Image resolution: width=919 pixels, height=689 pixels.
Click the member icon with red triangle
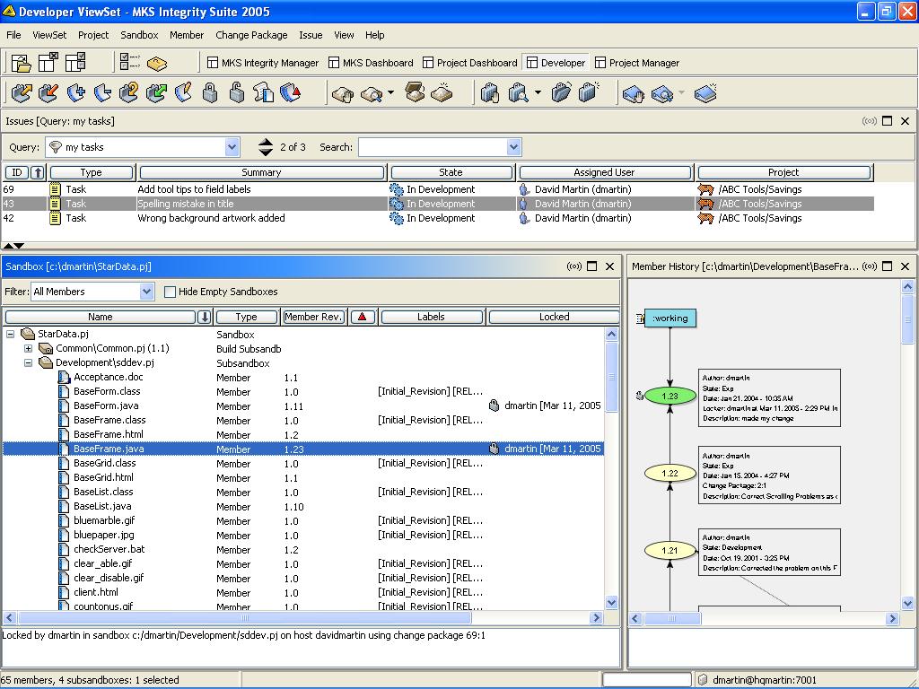pyautogui.click(x=291, y=93)
